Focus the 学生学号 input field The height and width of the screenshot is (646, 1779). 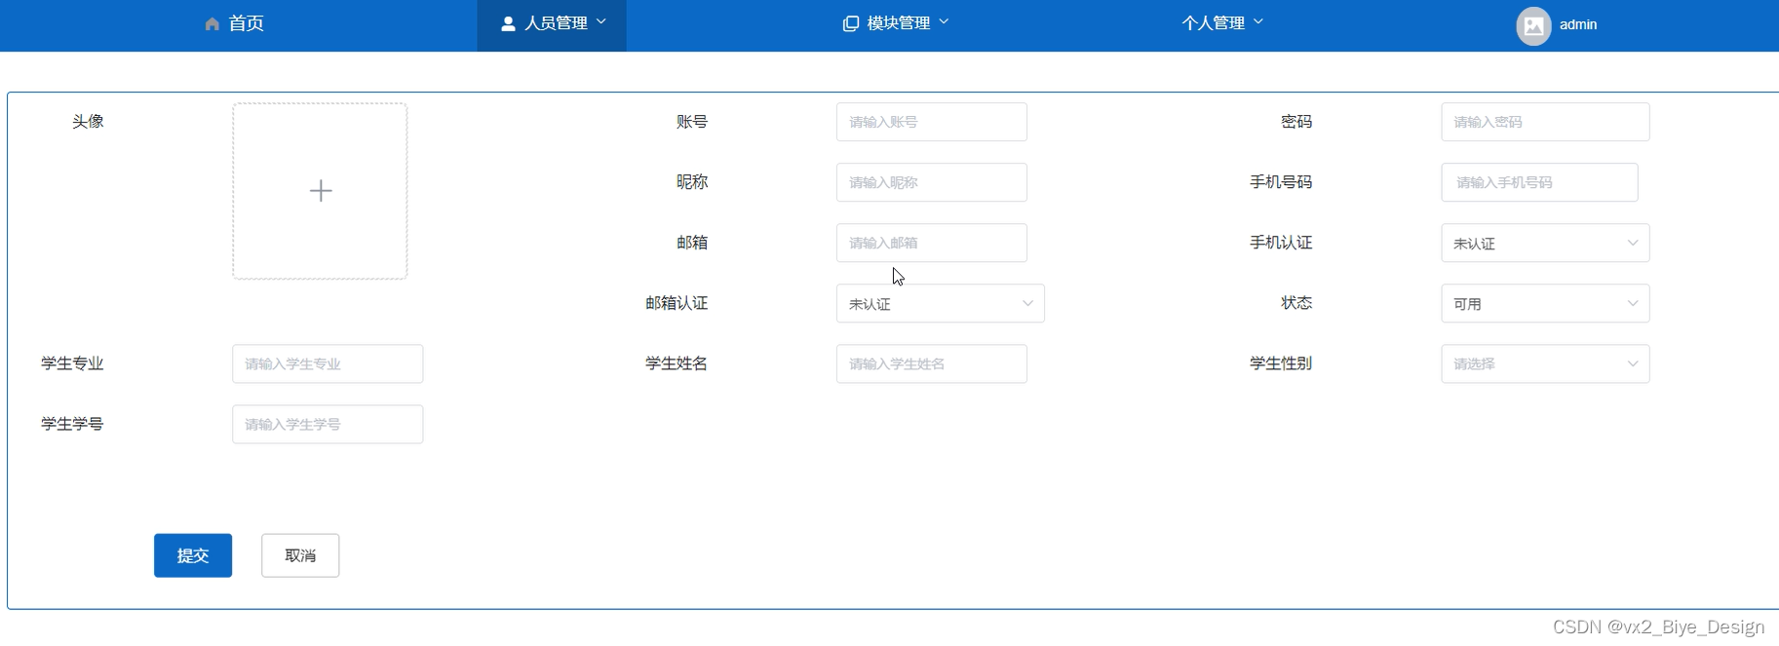pyautogui.click(x=328, y=424)
